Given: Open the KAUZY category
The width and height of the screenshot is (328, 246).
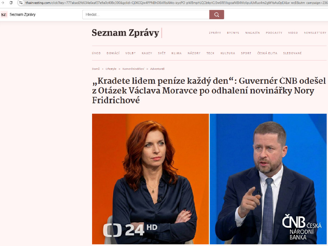Looking at the screenshot, I should click(147, 53).
